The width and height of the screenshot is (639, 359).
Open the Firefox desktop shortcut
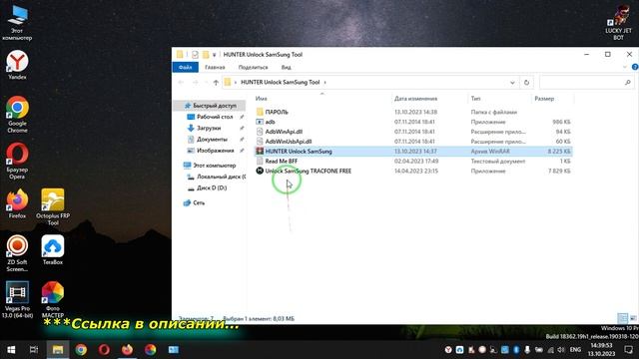click(x=17, y=203)
